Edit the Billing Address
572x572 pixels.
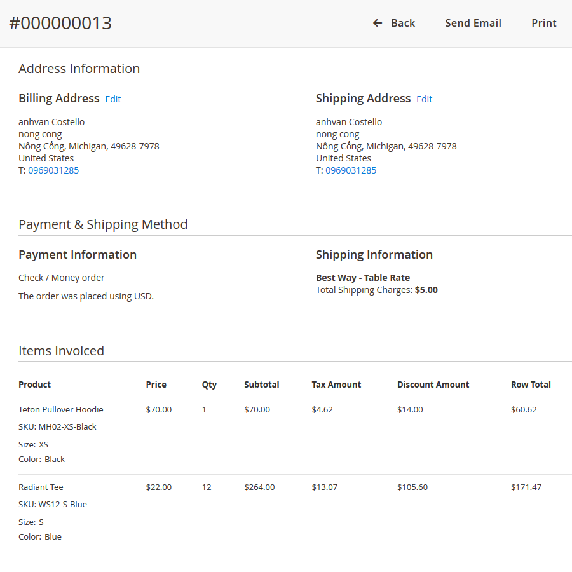[113, 99]
